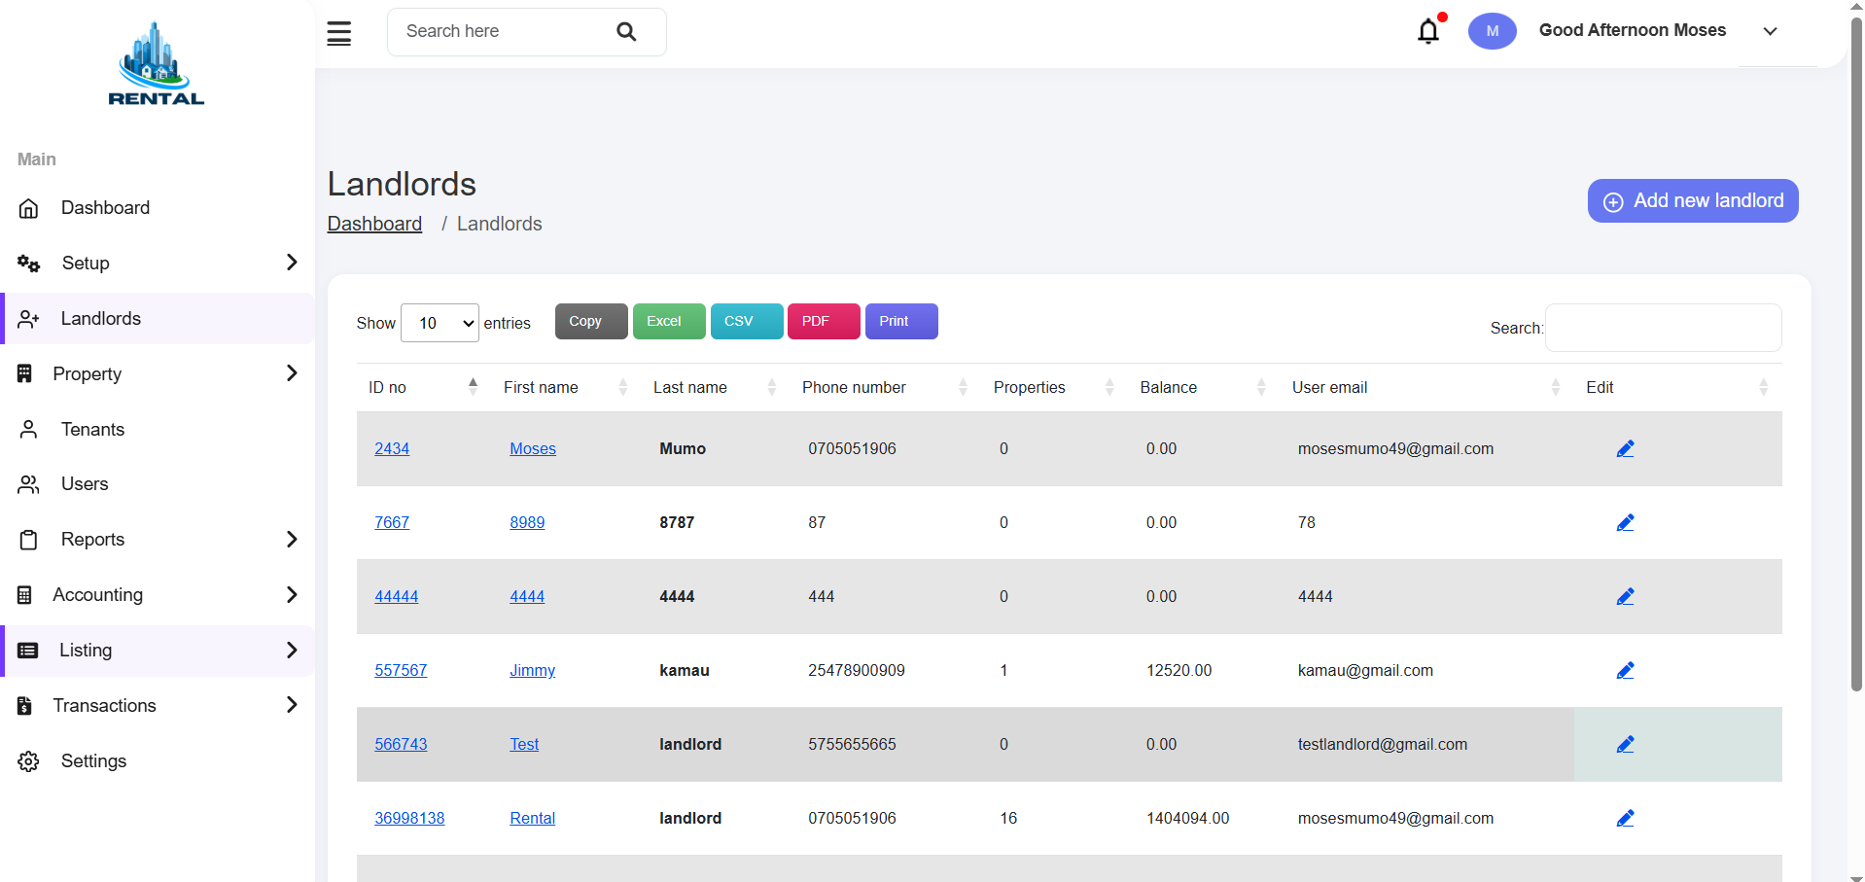Sort by Balance column header
Viewport: 1865px width, 882px height.
coord(1204,387)
